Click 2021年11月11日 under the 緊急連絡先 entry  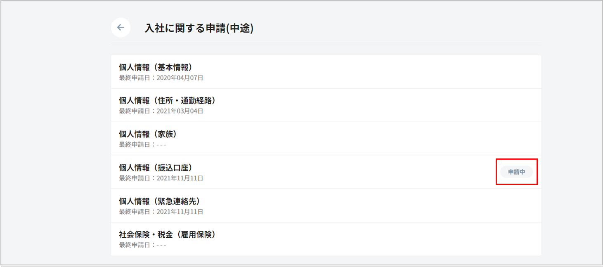click(x=180, y=212)
